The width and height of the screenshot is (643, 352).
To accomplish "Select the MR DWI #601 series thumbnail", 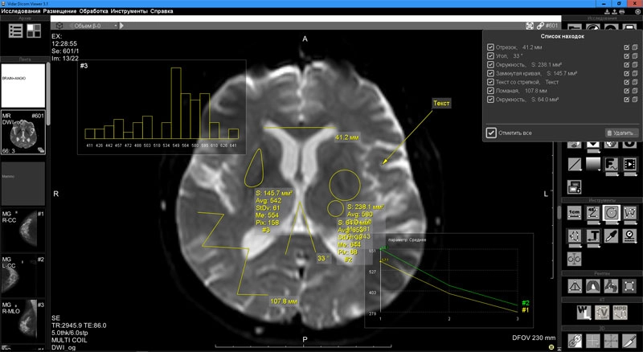I will (x=23, y=131).
